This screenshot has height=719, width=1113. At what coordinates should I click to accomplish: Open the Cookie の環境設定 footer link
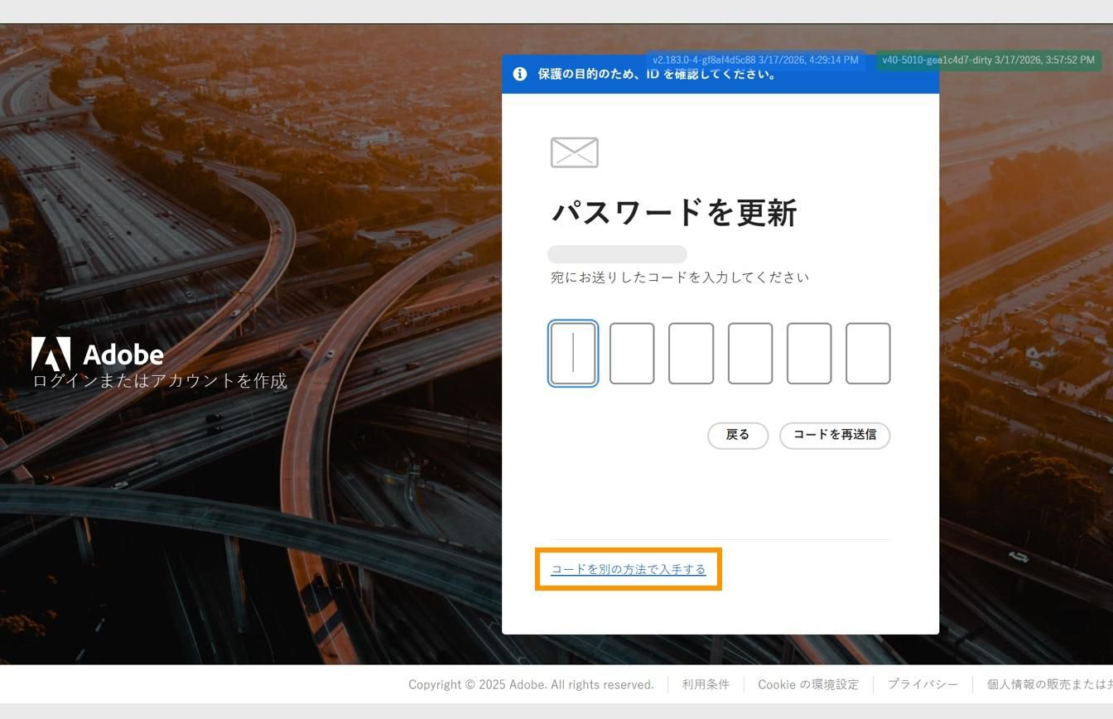click(x=808, y=684)
